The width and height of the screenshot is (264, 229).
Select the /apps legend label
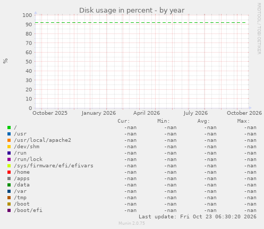[22, 179]
